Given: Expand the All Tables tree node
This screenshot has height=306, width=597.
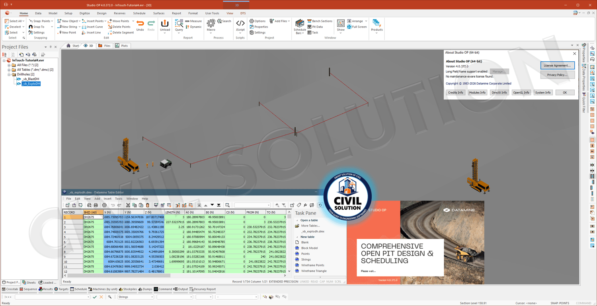Looking at the screenshot, I should click(x=9, y=70).
